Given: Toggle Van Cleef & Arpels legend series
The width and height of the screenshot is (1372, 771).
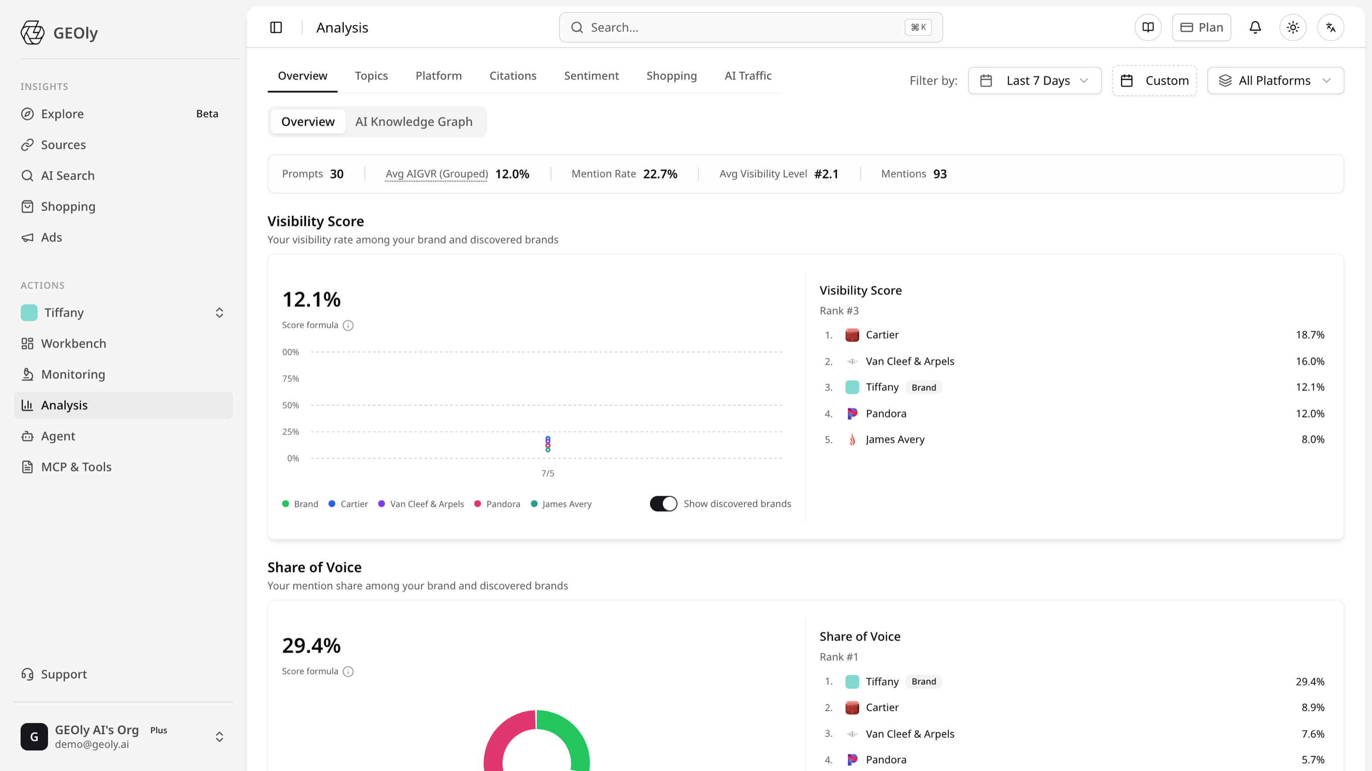Looking at the screenshot, I should tap(421, 504).
